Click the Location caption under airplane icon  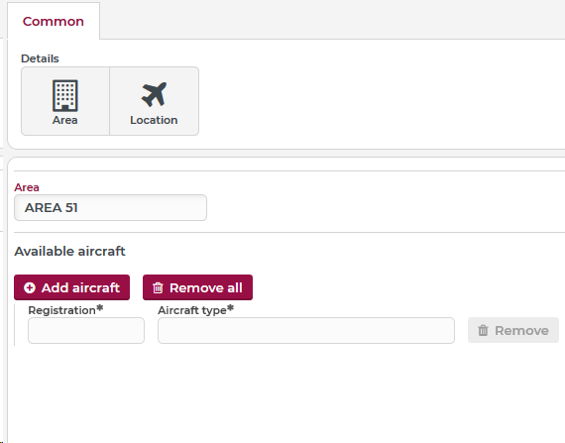[x=154, y=120]
